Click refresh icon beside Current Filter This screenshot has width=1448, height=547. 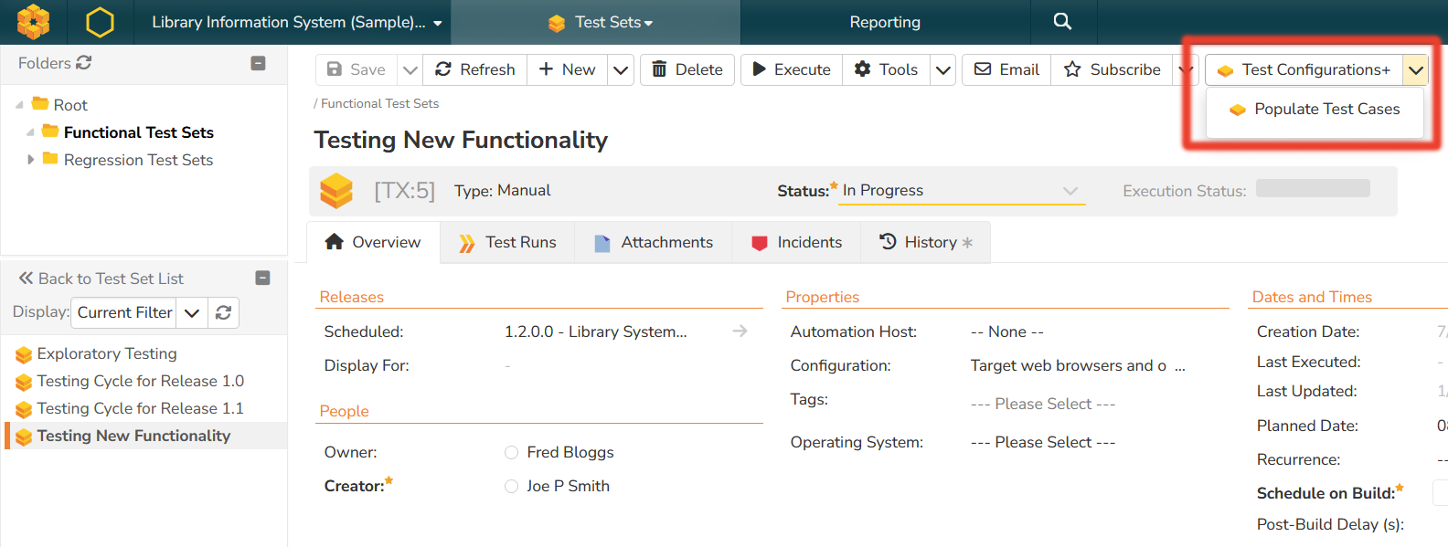(x=223, y=312)
